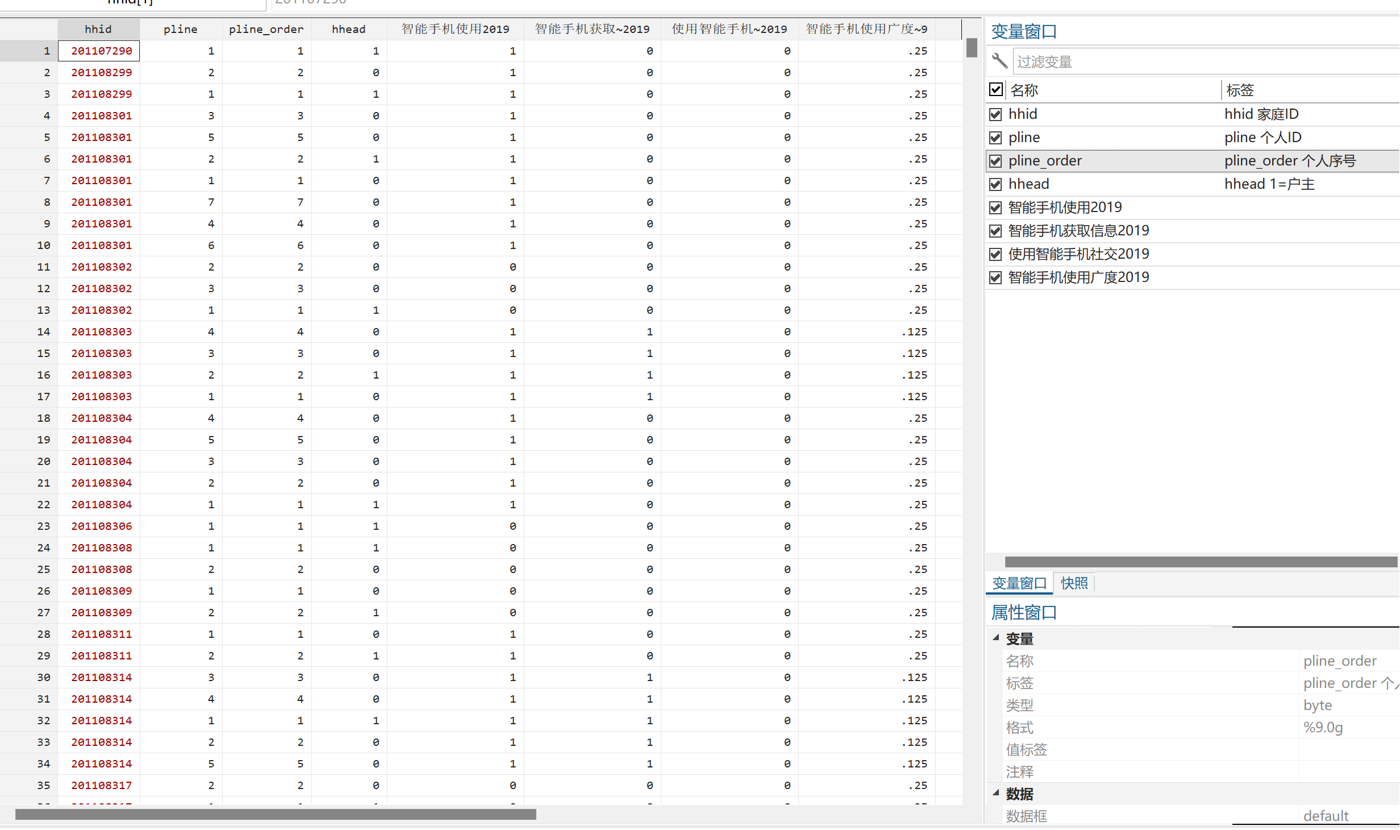Click the wrench icon beside filter box
This screenshot has height=830, width=1400.
[x=999, y=61]
